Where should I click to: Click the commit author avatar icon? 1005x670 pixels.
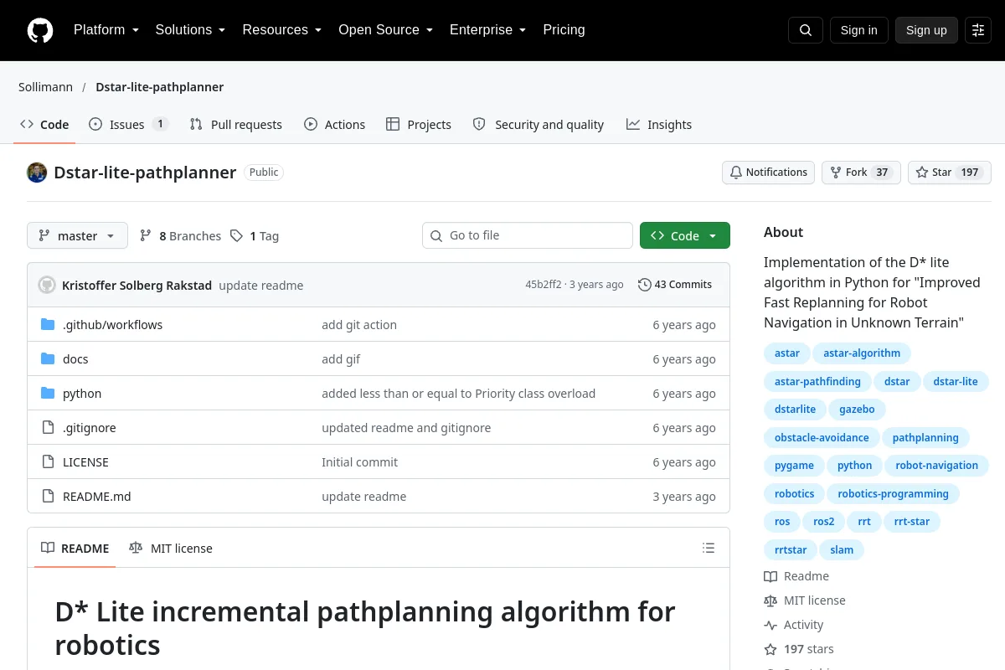47,285
